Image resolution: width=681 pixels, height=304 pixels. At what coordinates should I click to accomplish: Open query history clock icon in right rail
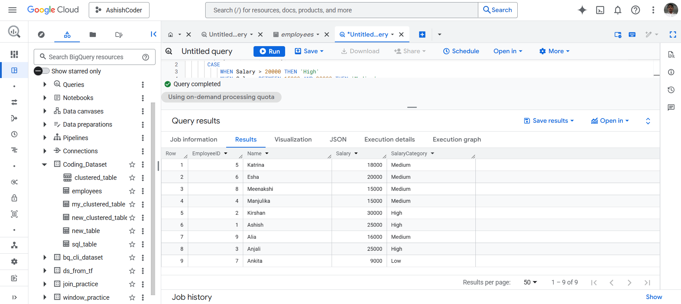click(671, 90)
